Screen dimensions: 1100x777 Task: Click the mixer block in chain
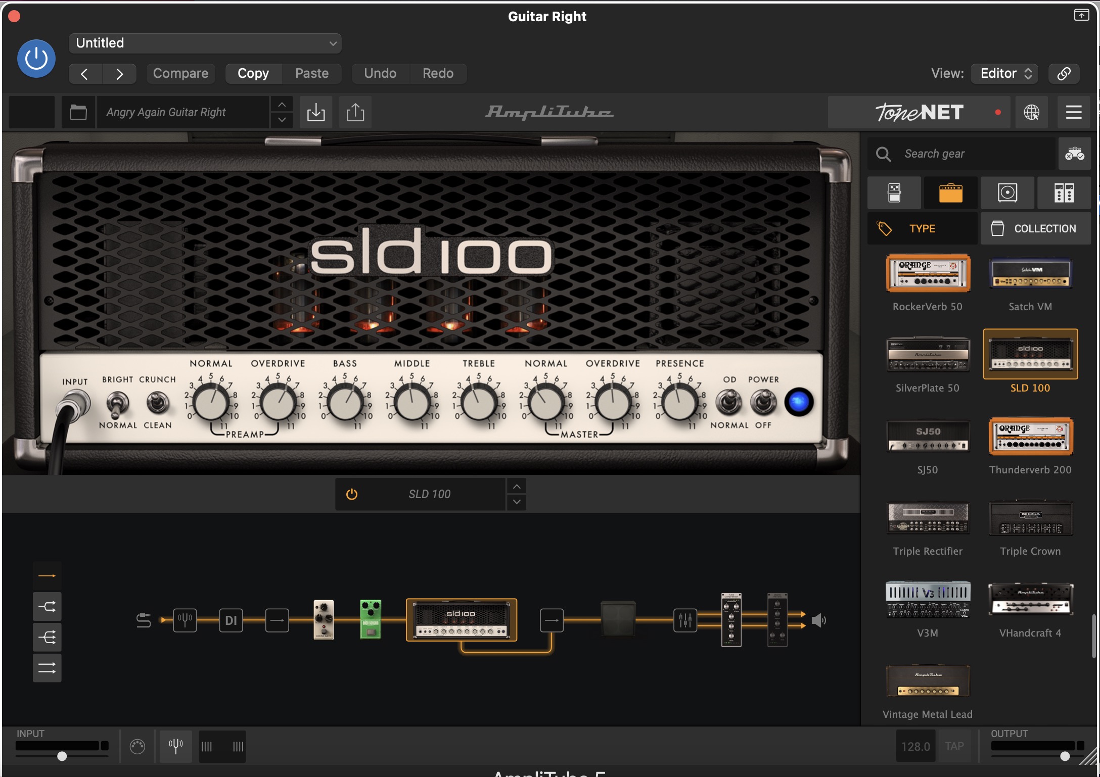click(685, 620)
